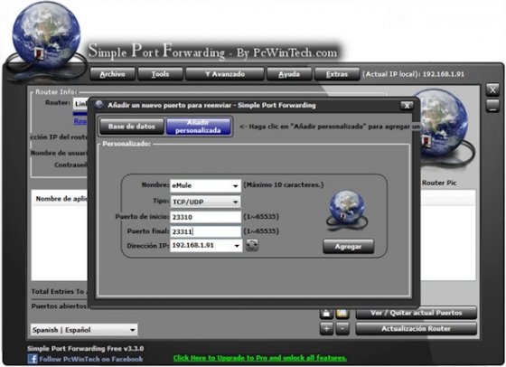Open the Spanish | Español language dropdown
The width and height of the screenshot is (506, 367).
click(84, 330)
